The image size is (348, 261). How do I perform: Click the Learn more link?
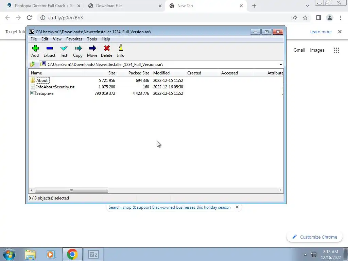(x=320, y=32)
